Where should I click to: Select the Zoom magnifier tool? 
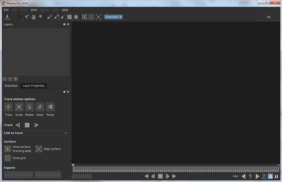click(x=40, y=17)
